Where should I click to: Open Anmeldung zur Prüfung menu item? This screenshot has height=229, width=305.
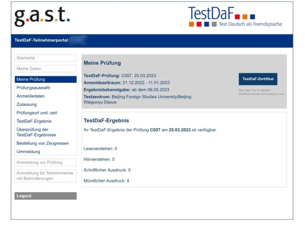pos(45,162)
